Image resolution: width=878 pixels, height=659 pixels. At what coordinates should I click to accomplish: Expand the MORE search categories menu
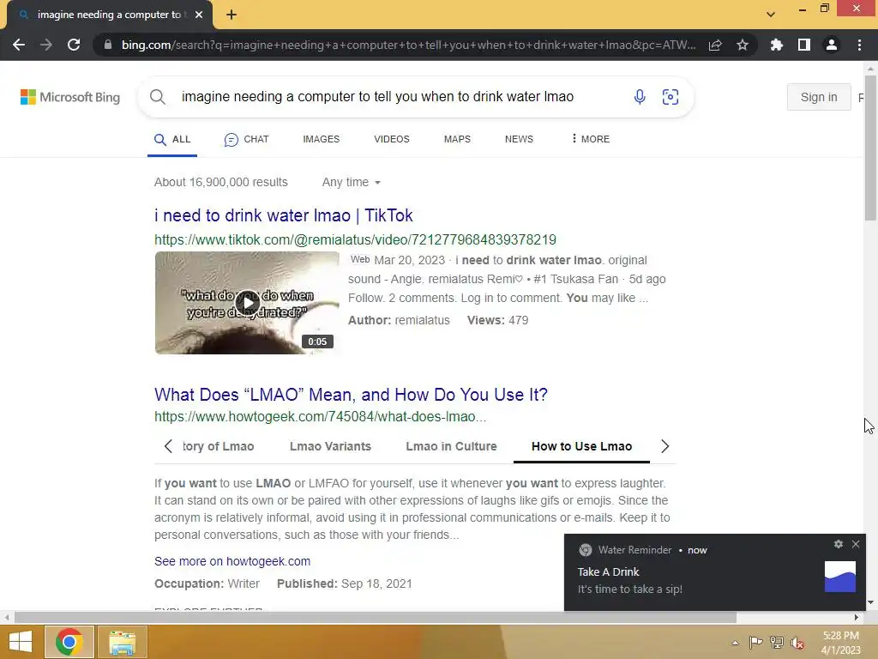pos(590,139)
